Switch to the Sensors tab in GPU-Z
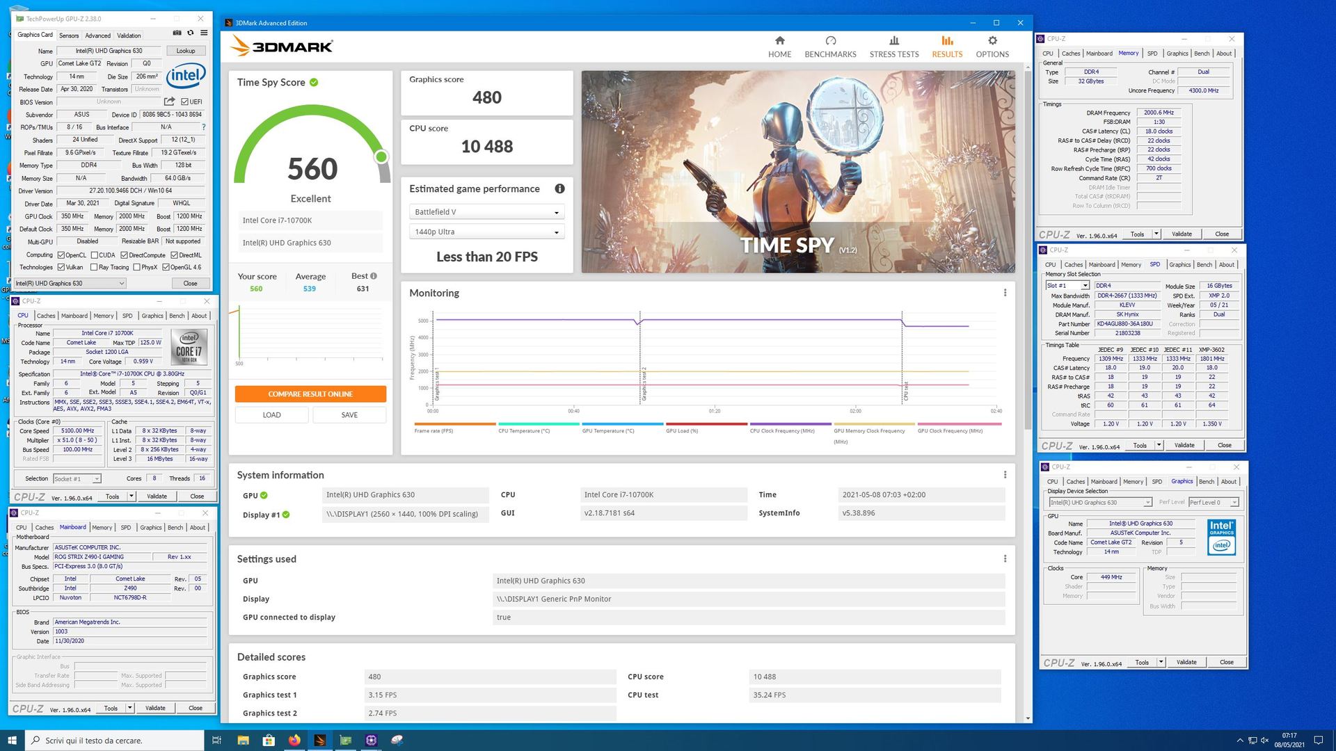The width and height of the screenshot is (1336, 751). (x=69, y=35)
